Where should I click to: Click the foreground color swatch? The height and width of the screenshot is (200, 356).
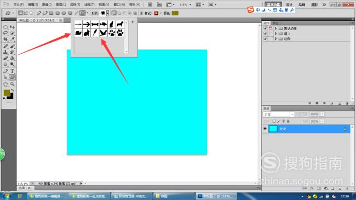pyautogui.click(x=7, y=93)
